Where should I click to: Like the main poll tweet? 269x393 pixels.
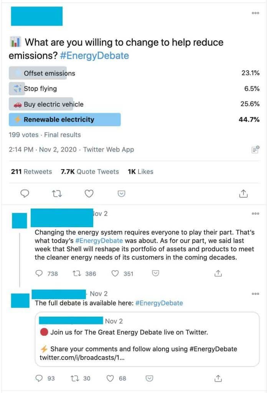(x=89, y=194)
